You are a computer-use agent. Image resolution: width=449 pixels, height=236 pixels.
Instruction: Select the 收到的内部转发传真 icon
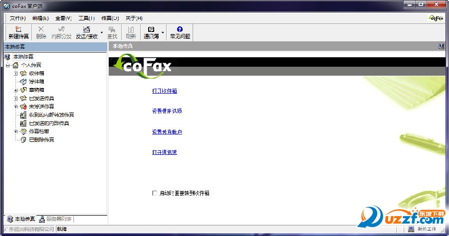(23, 115)
